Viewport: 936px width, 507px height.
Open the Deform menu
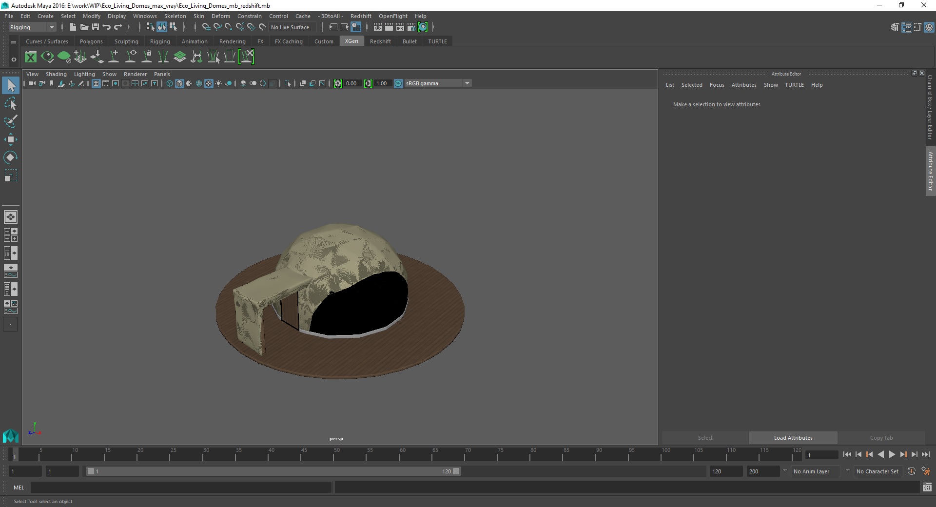(220, 16)
